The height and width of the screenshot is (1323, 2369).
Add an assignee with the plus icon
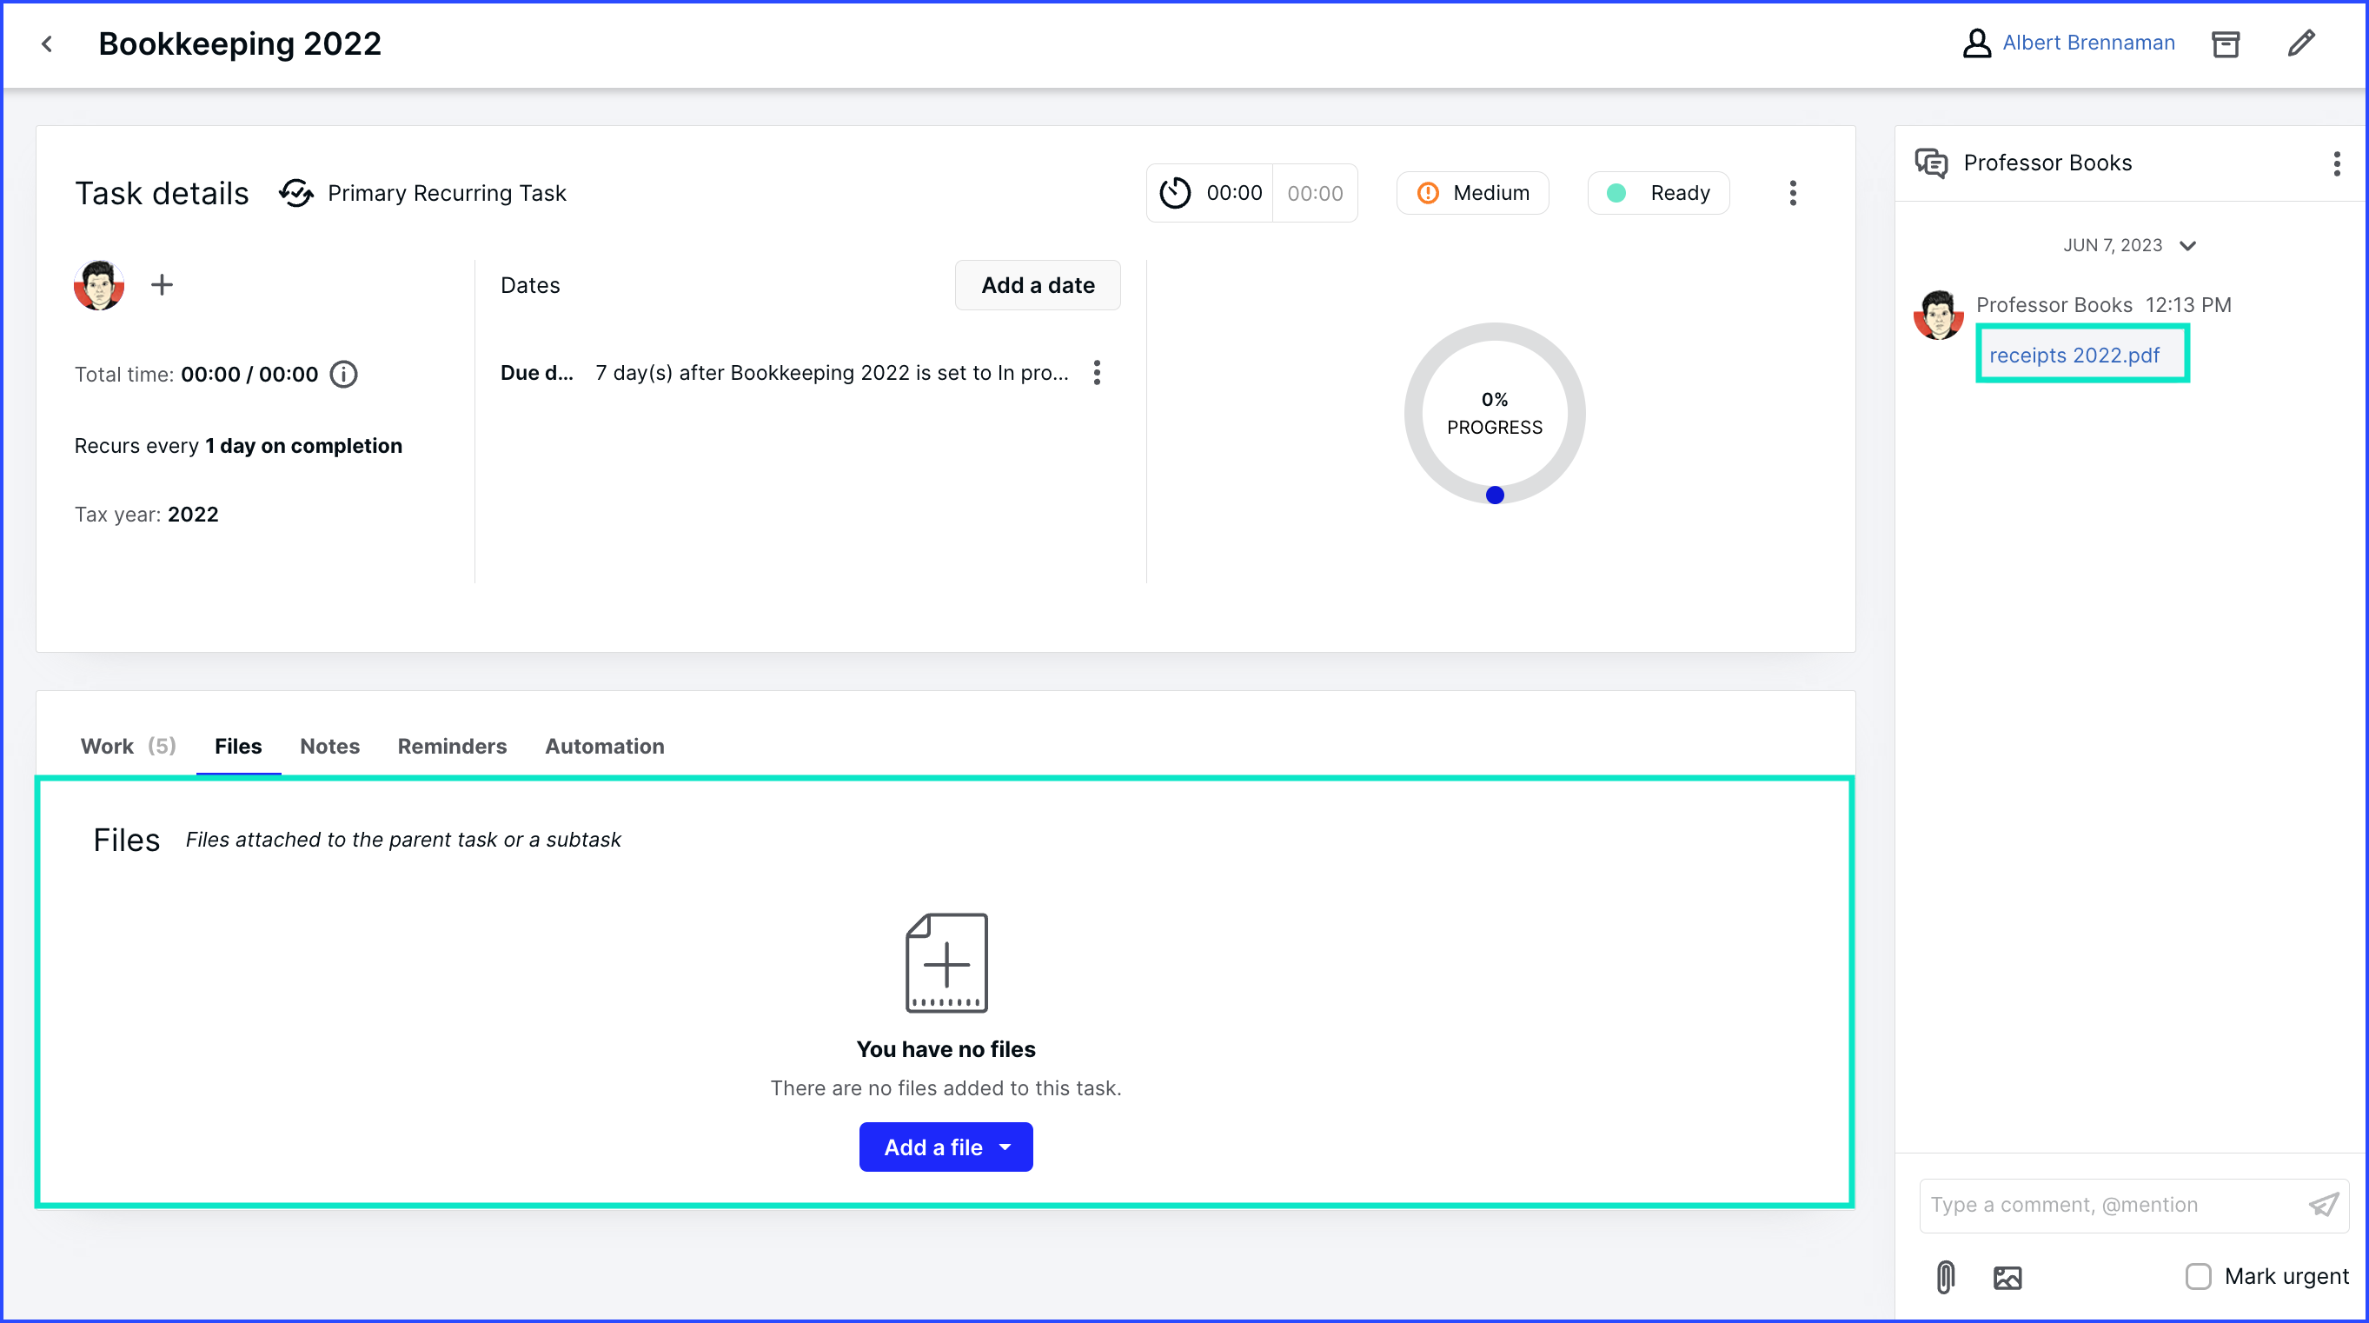point(162,285)
